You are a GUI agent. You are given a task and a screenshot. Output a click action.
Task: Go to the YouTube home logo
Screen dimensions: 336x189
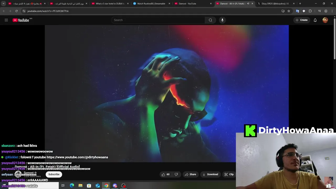(x=21, y=20)
